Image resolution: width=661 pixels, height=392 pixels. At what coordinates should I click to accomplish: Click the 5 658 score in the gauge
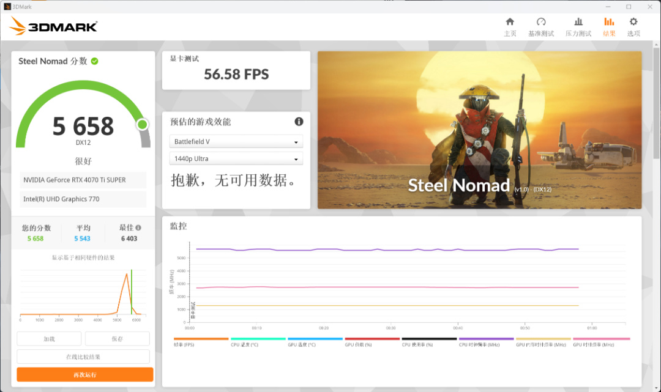(x=83, y=126)
